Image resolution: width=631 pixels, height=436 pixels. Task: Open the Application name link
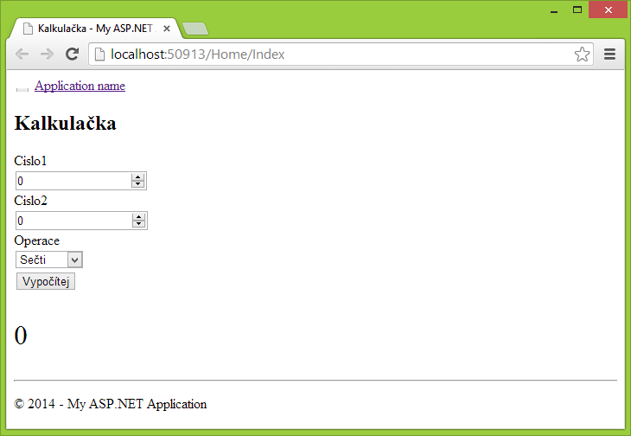click(80, 86)
